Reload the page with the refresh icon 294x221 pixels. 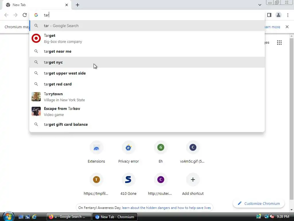coord(25,15)
